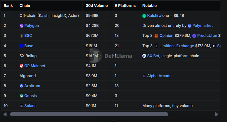Open the Alpha Arcade platform link

point(159,76)
